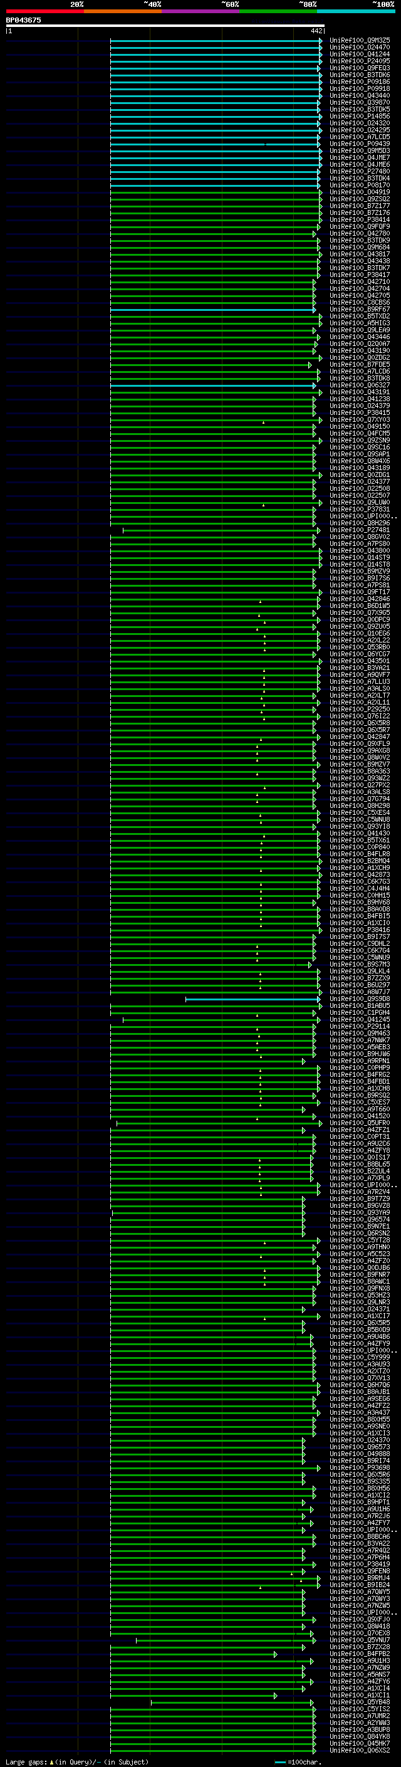Open UniRef100_B7Z177 entry
This screenshot has width=401, height=1767.
click(x=360, y=206)
